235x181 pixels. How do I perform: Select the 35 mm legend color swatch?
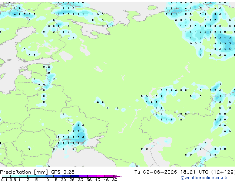(x=92, y=176)
